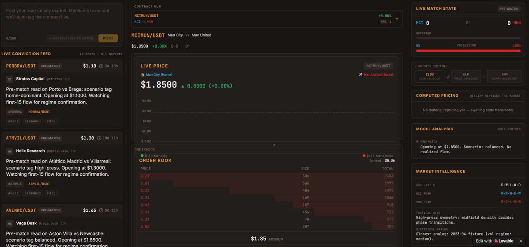Click the home icon beside Man City (Home)
The height and width of the screenshot is (247, 529).
pos(143,75)
